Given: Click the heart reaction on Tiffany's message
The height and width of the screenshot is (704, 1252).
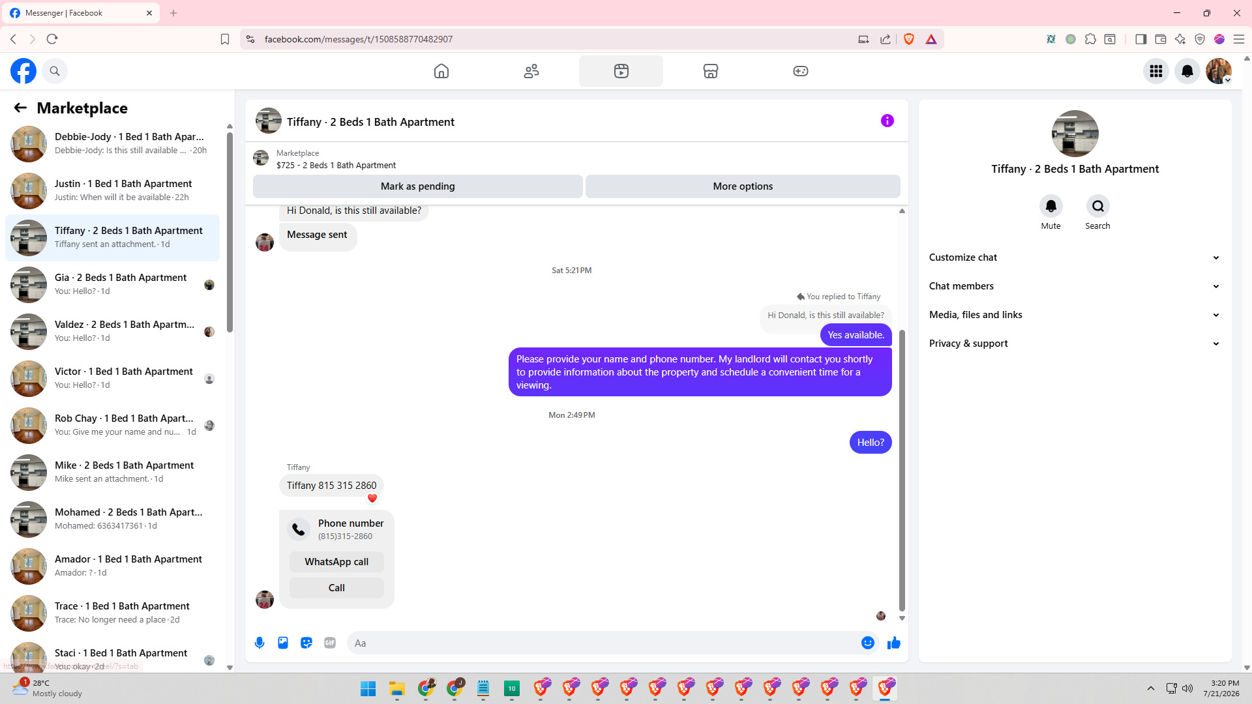Looking at the screenshot, I should coord(372,499).
